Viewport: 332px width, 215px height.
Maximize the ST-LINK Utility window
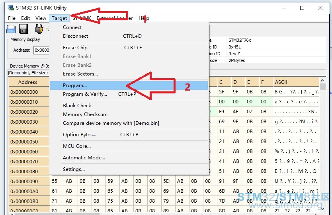[x=302, y=8]
